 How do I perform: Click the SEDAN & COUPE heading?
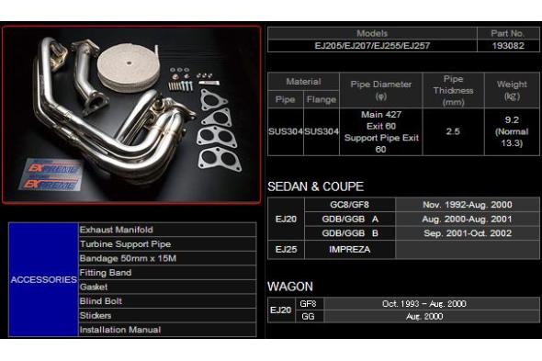coord(315,186)
